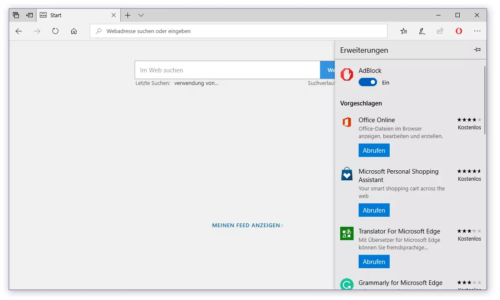This screenshot has height=300, width=500.
Task: Open the tabs set aside icon
Action: click(x=16, y=15)
